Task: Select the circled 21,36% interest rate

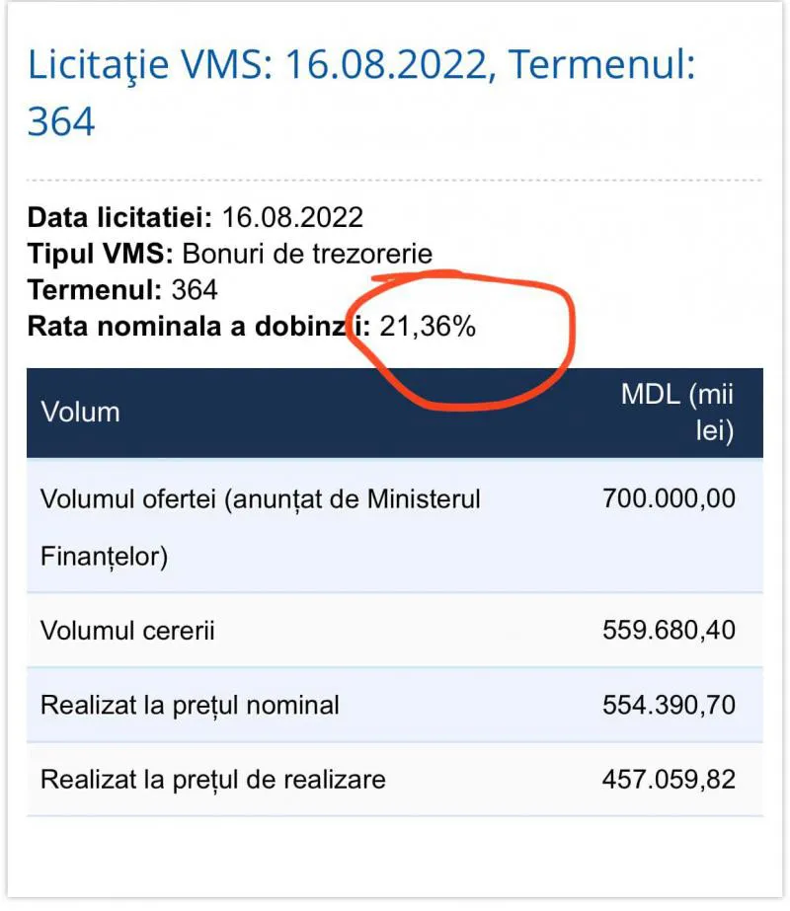Action: point(428,326)
